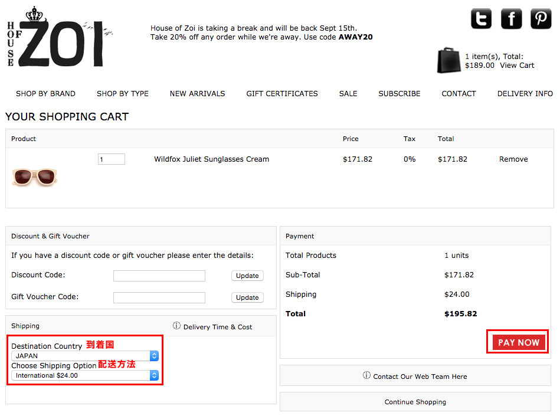Click Continue Shopping
Viewport: 560px width, 419px height.
click(415, 402)
